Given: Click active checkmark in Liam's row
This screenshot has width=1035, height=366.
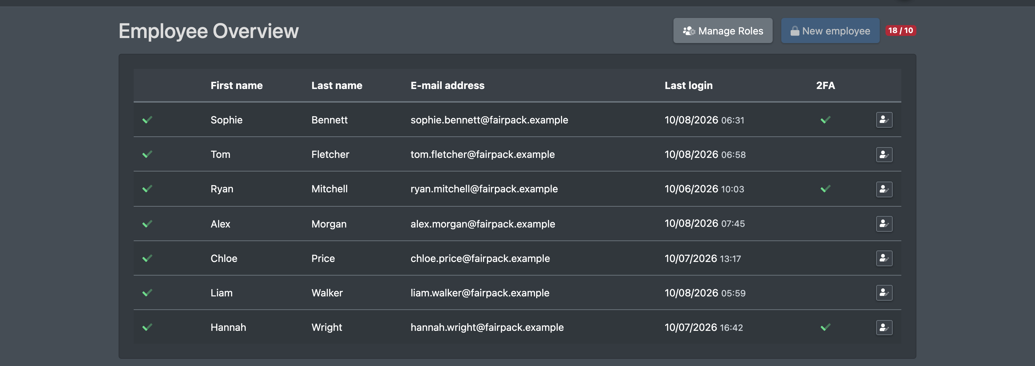Looking at the screenshot, I should tap(147, 292).
